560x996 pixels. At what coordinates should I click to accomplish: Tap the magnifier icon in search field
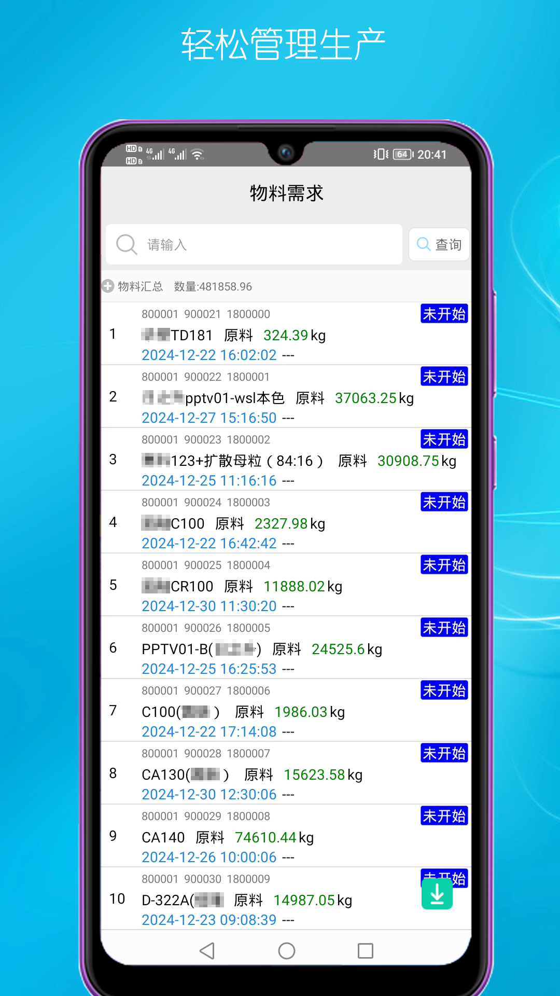pos(127,244)
